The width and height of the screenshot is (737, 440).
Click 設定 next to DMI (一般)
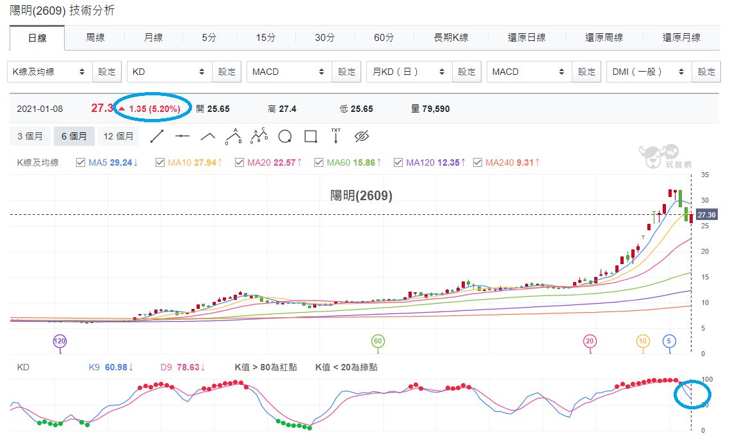tap(706, 72)
